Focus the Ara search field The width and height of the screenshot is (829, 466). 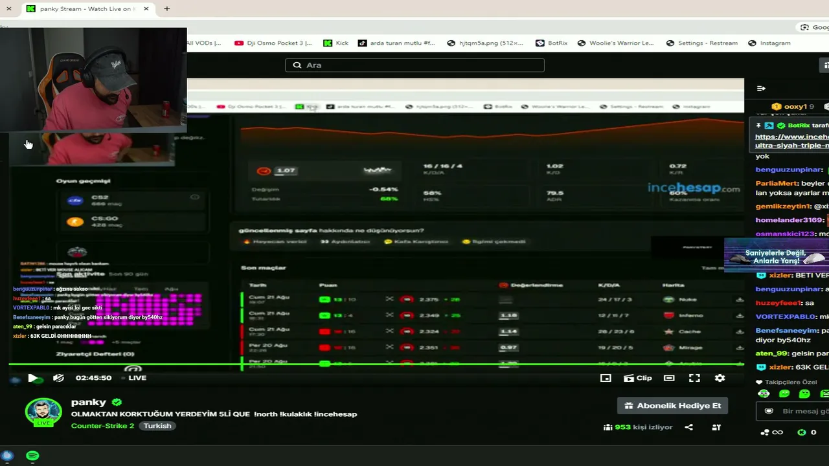(x=414, y=65)
